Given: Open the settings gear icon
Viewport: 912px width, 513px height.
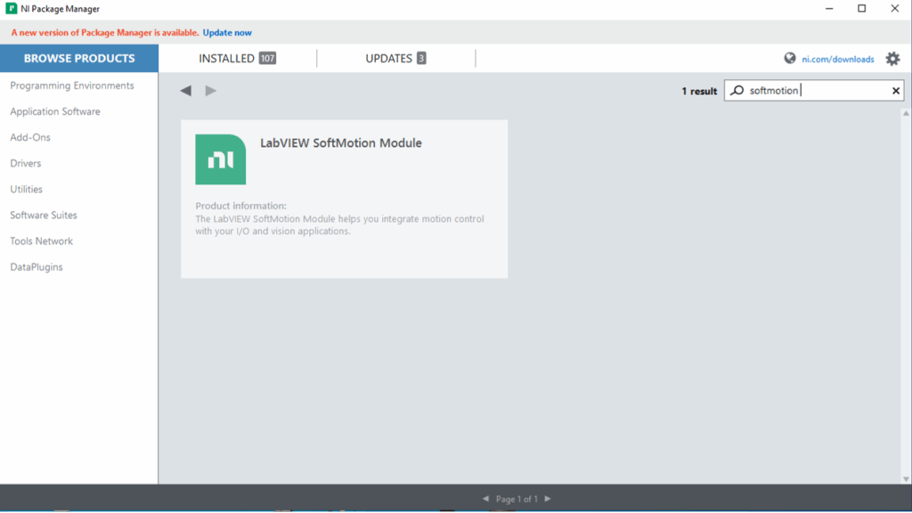Looking at the screenshot, I should click(892, 59).
